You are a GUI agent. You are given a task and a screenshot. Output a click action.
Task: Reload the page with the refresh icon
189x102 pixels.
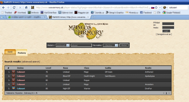14,8
